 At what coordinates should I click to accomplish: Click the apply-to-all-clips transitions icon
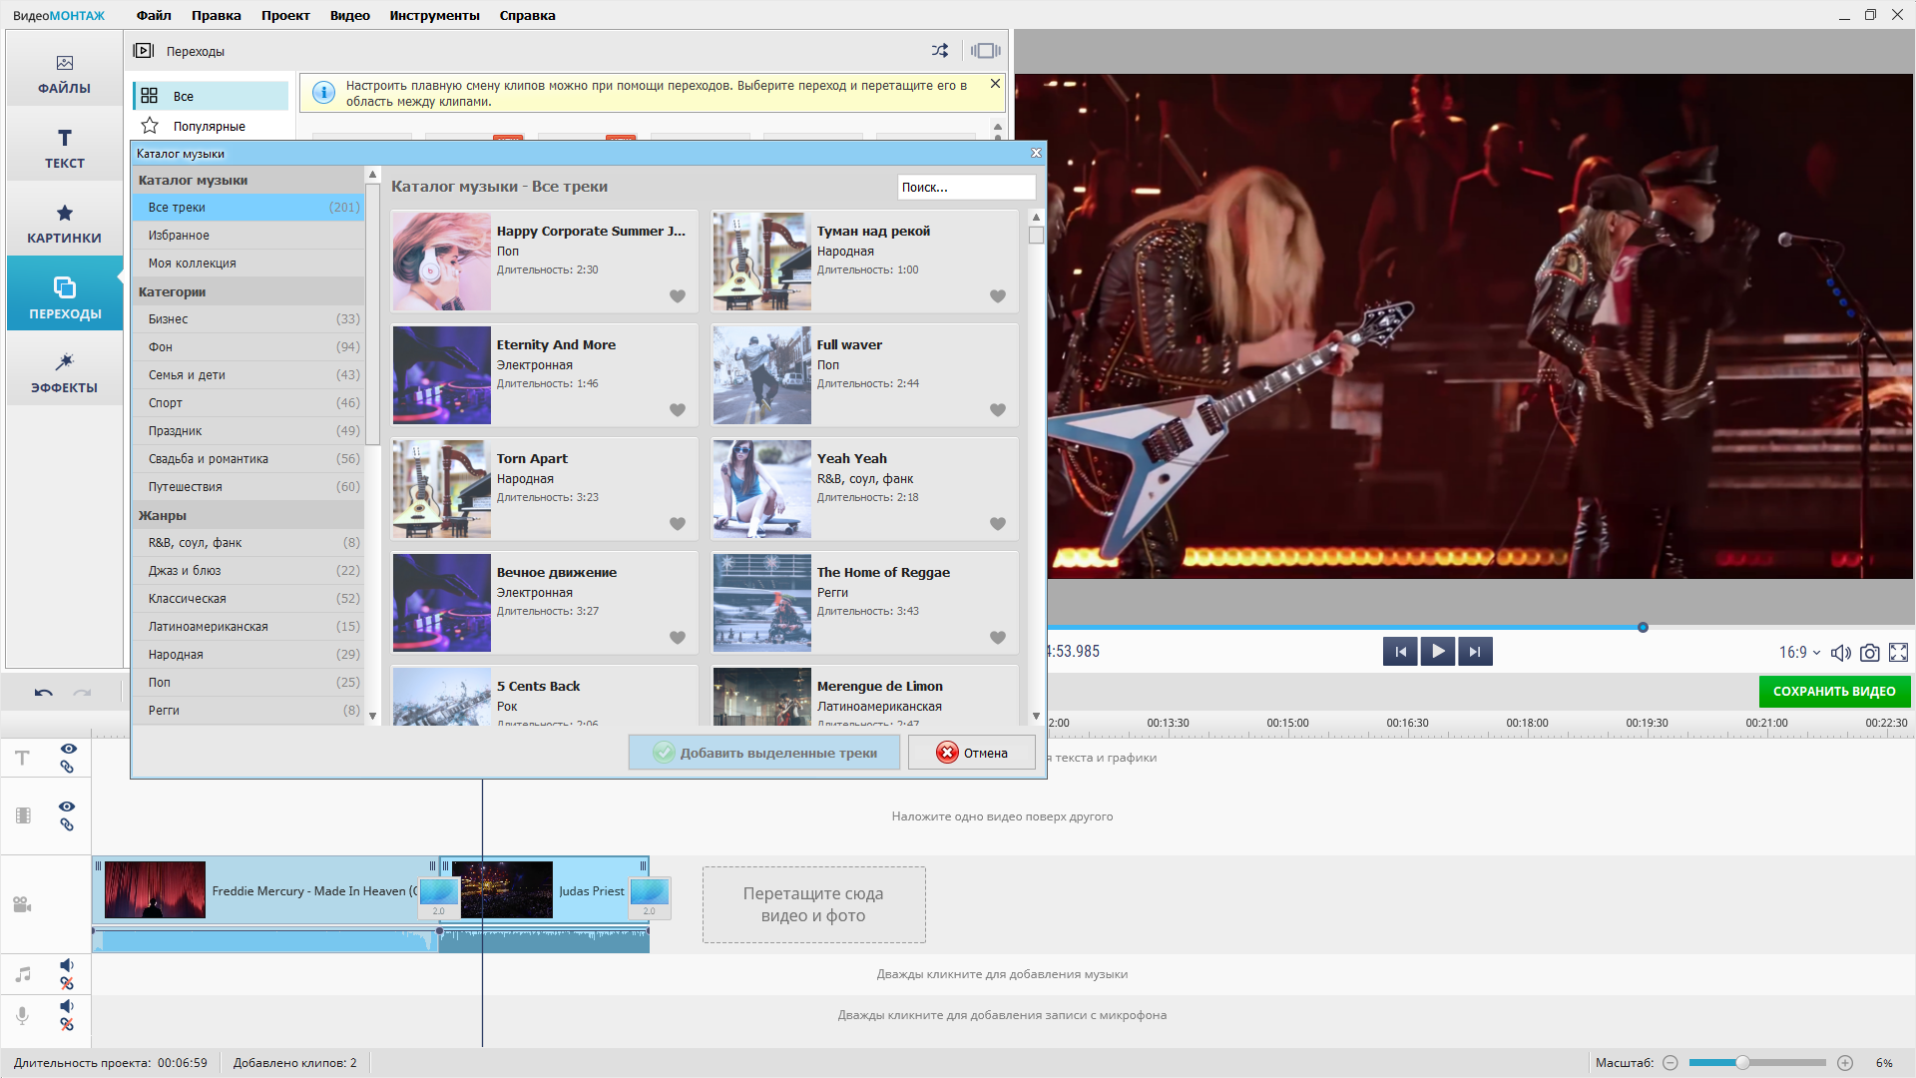(986, 51)
